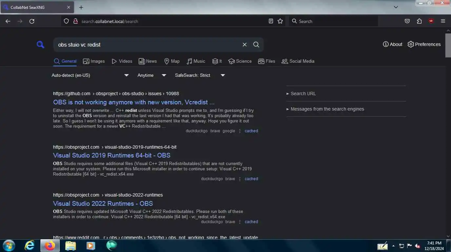Click the SearXNG magnifier logo

(40, 45)
